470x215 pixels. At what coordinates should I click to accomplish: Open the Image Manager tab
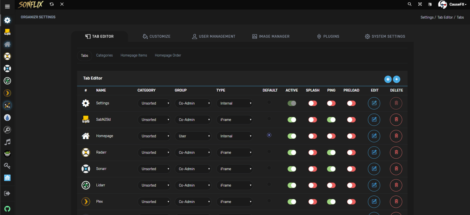click(271, 36)
